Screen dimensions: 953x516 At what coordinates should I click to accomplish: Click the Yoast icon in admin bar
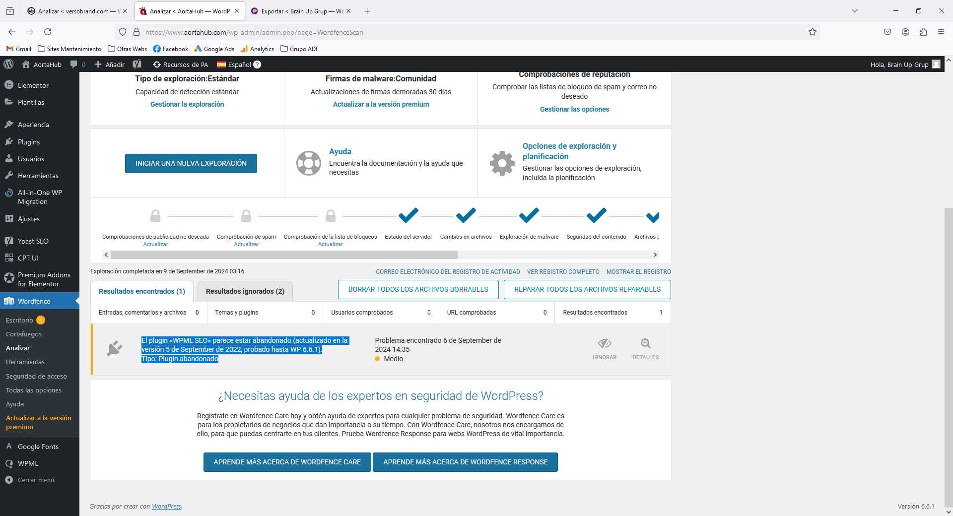click(137, 64)
